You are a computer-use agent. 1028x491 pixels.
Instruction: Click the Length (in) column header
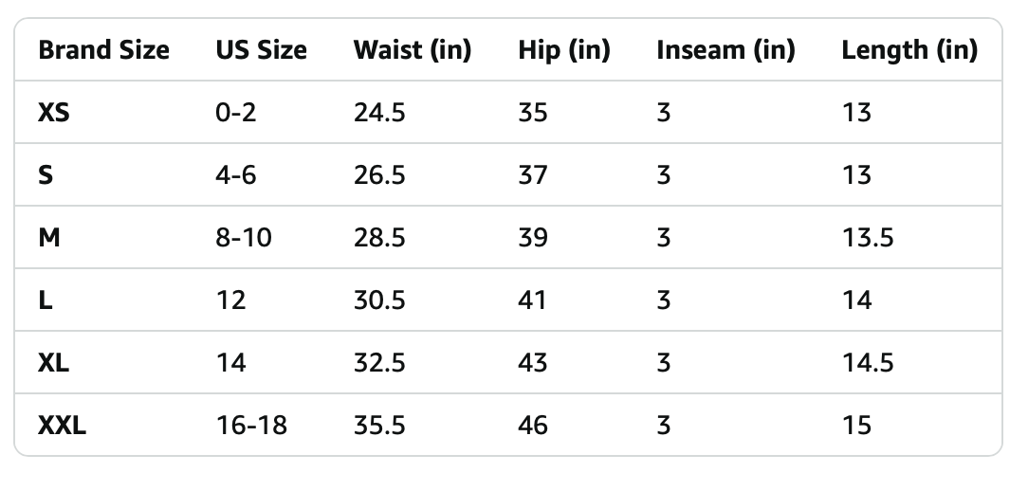coord(909,50)
